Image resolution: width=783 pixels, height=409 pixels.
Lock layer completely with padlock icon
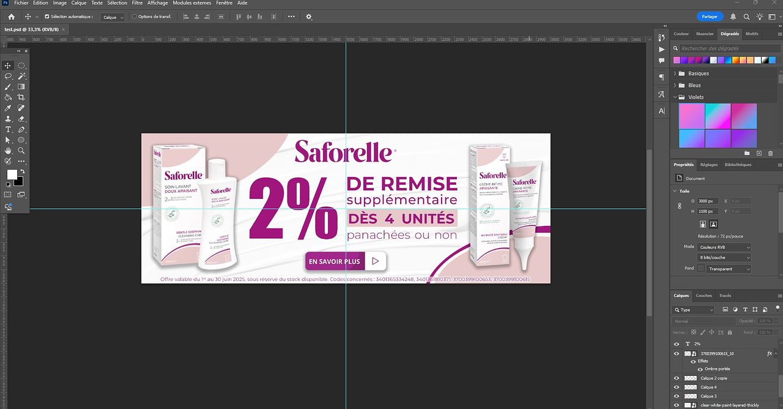tap(730, 332)
